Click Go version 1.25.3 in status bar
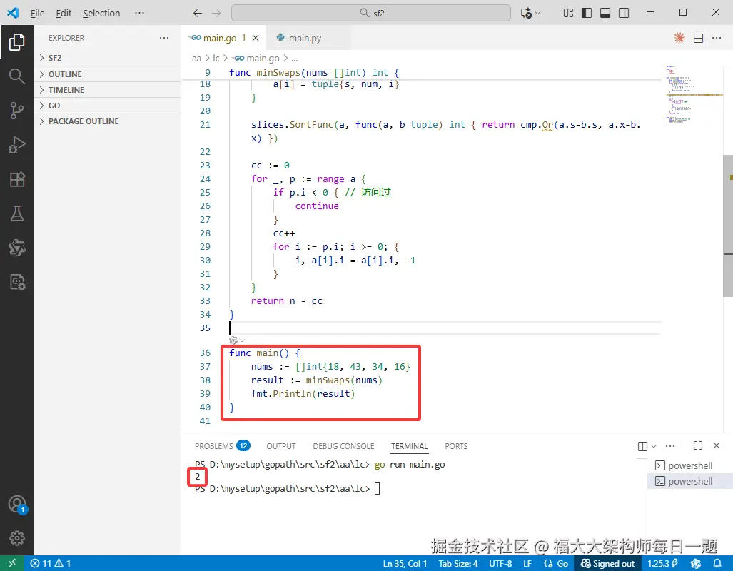 click(x=662, y=564)
